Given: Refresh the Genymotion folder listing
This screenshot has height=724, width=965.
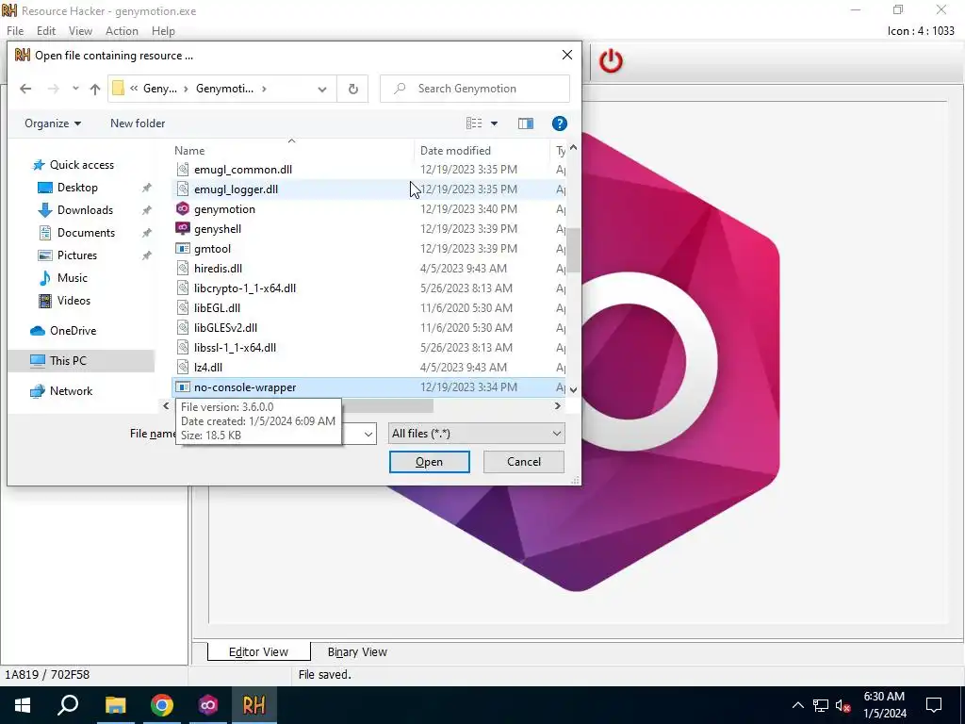Looking at the screenshot, I should point(352,89).
